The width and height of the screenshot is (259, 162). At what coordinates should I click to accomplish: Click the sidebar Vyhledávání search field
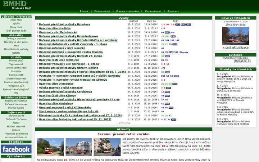pos(16,160)
